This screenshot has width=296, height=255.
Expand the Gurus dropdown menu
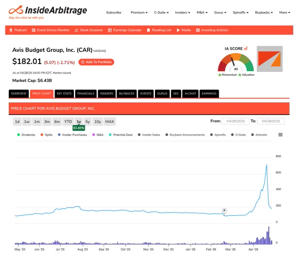(220, 13)
